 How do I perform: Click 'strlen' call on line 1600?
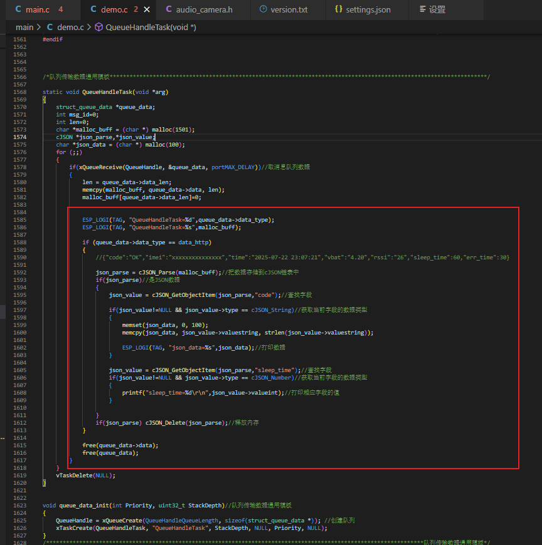click(275, 332)
